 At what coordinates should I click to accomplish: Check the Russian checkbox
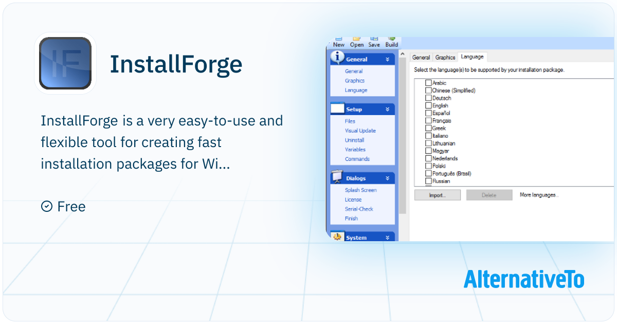point(428,181)
